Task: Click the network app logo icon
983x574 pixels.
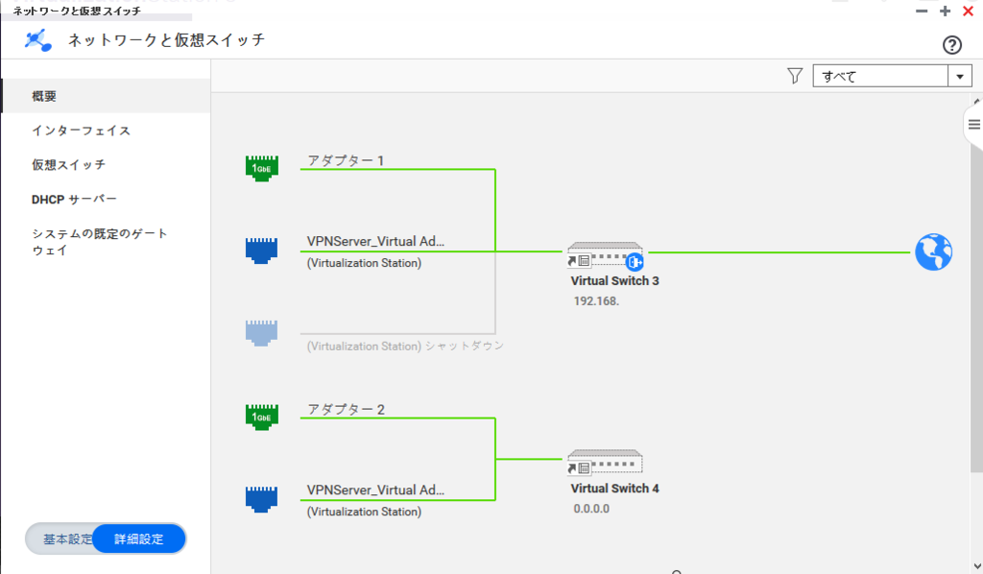Action: pyautogui.click(x=38, y=40)
